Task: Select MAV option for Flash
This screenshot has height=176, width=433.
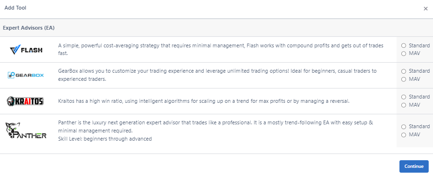Action: coord(404,54)
